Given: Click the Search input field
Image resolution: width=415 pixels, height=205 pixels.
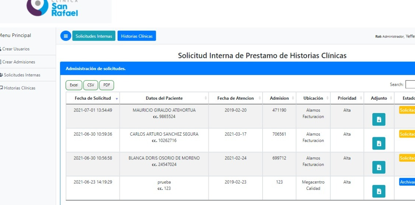Looking at the screenshot, I should [410, 85].
